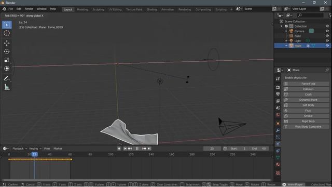Image resolution: width=332 pixels, height=187 pixels.
Task: Expand the Camera object in outliner
Action: tap(286, 31)
